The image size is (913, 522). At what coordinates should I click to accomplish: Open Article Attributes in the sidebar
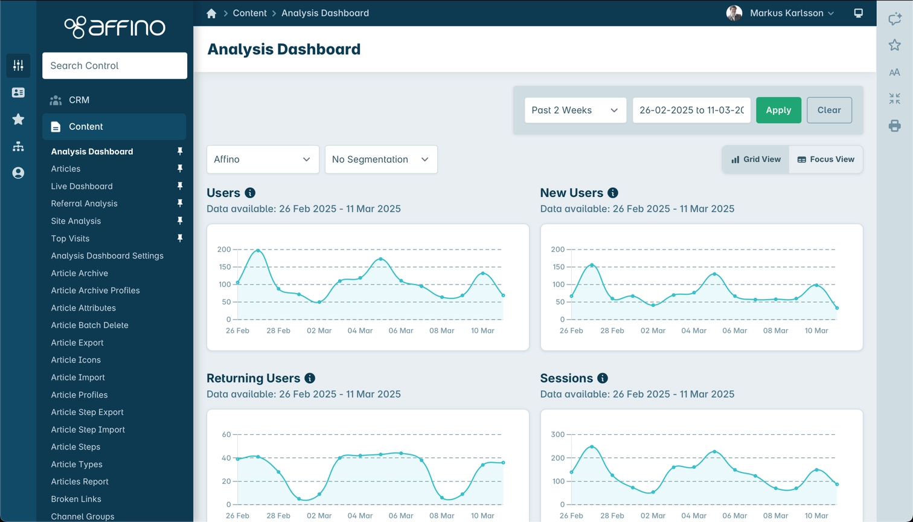[x=83, y=308]
